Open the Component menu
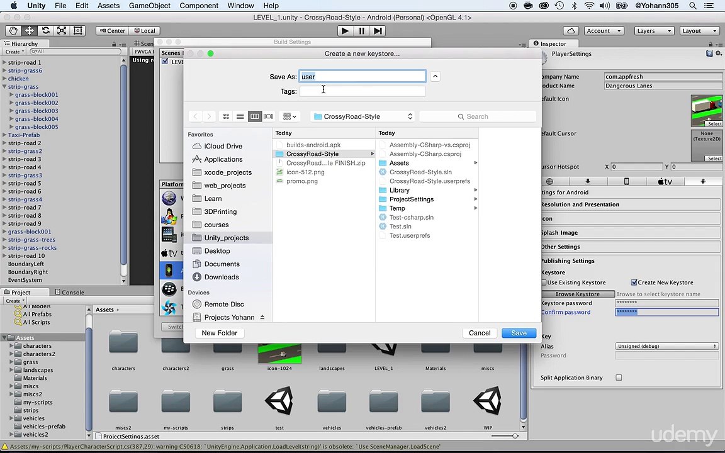This screenshot has height=453, width=725. point(199,6)
